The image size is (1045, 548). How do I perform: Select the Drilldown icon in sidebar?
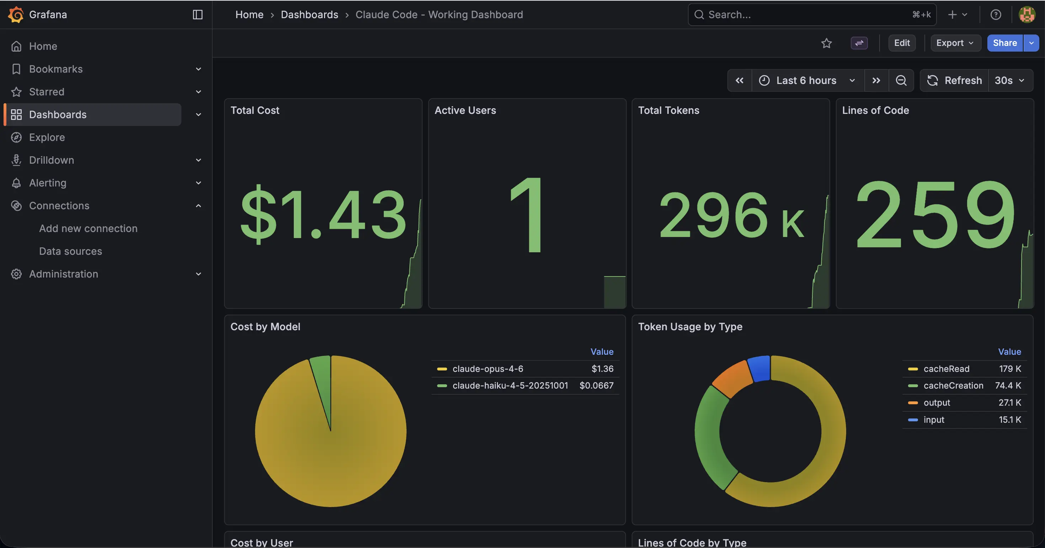coord(16,160)
